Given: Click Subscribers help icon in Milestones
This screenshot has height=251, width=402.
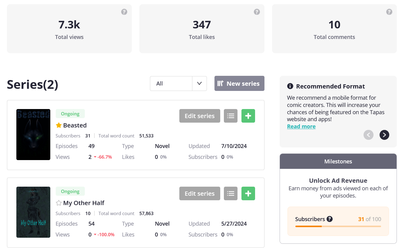Looking at the screenshot, I should pos(330,219).
